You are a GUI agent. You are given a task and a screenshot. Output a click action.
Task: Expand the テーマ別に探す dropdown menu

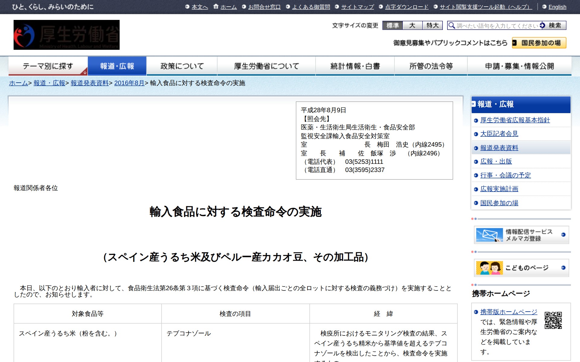tap(48, 65)
